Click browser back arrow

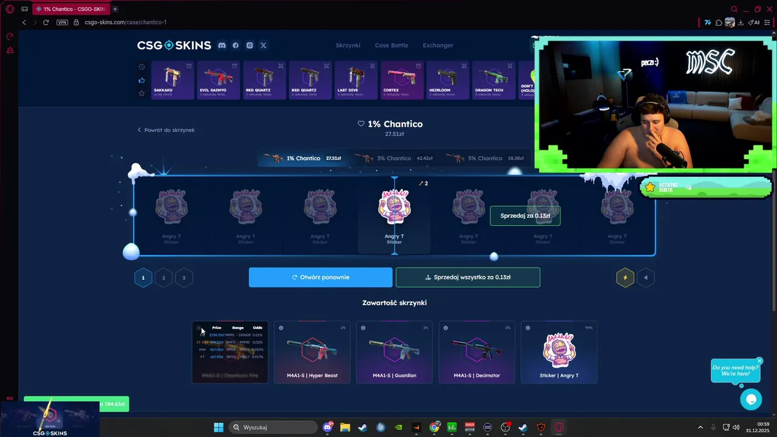24,22
